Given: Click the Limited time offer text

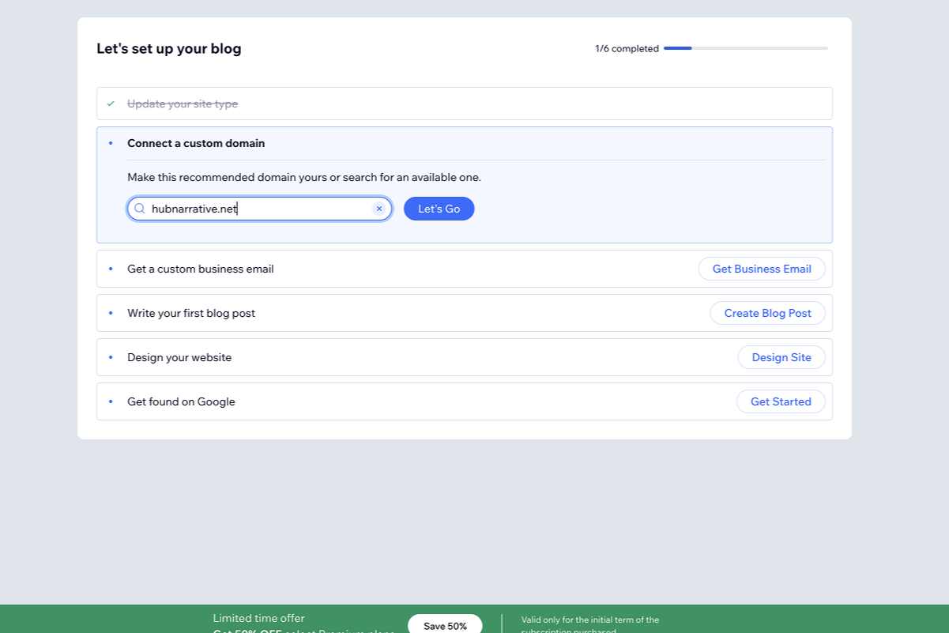Looking at the screenshot, I should click(258, 618).
